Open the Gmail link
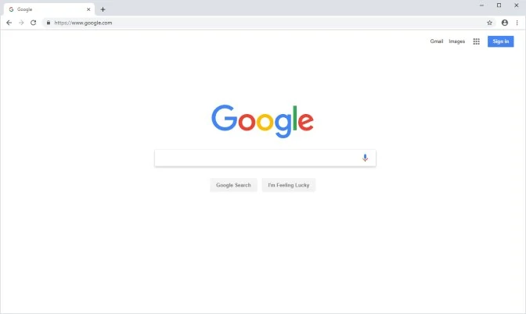This screenshot has height=314, width=526. [437, 41]
